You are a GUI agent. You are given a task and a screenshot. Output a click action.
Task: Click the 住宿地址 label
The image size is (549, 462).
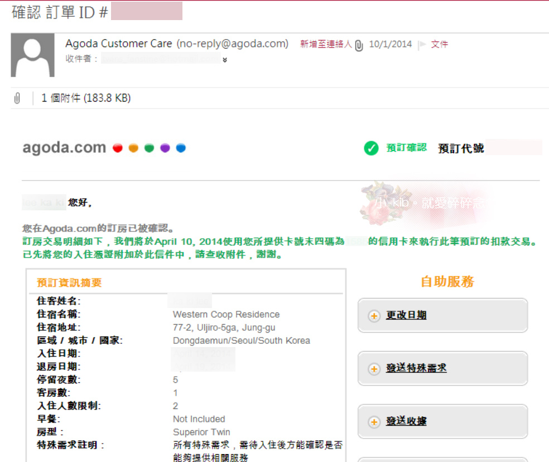click(x=59, y=328)
